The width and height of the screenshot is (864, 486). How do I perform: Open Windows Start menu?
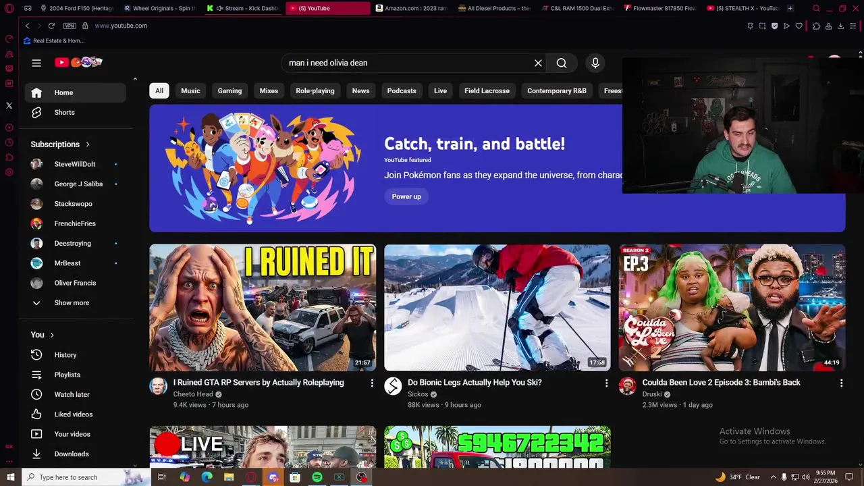9,477
